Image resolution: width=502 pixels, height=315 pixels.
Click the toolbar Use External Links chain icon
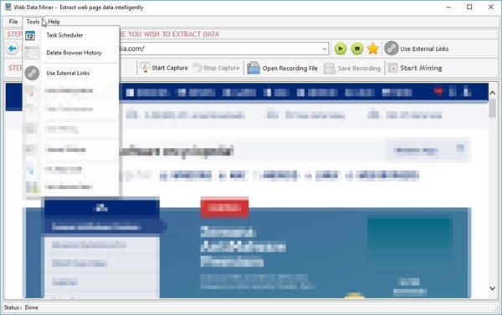tap(392, 48)
